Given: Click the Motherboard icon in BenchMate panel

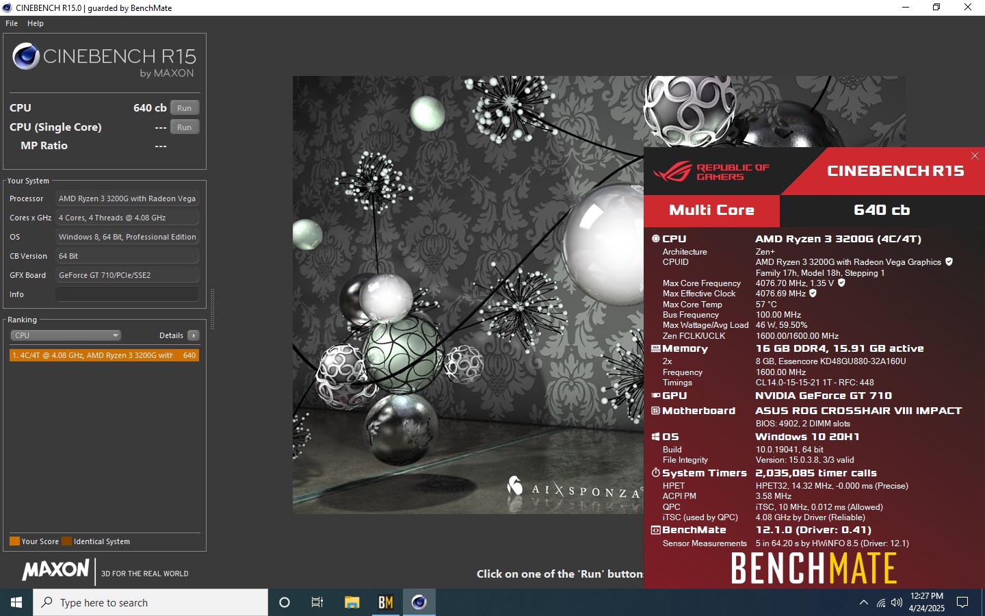Looking at the screenshot, I should [x=655, y=411].
